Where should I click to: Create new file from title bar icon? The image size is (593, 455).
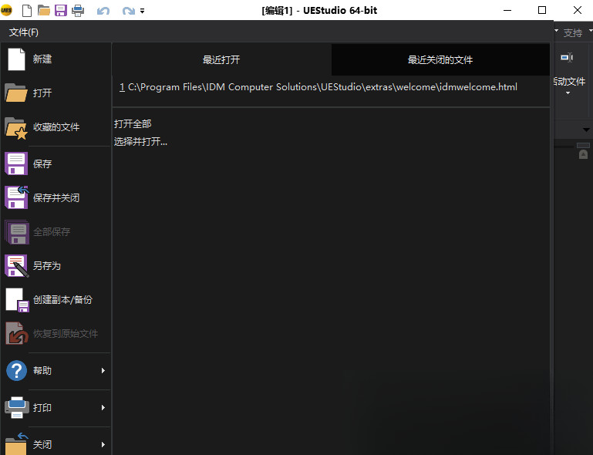27,11
